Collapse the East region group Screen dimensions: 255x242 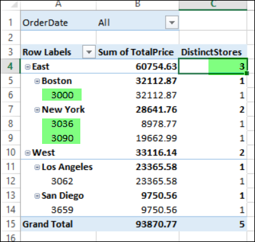tap(27, 67)
